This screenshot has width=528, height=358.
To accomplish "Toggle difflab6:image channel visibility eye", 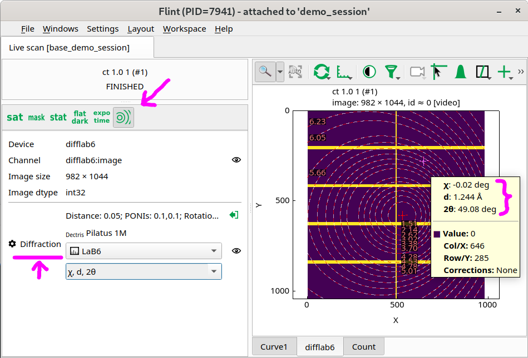I will coord(236,160).
